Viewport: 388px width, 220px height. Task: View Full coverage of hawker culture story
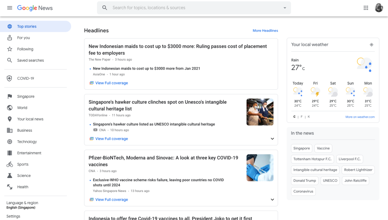pyautogui.click(x=112, y=139)
